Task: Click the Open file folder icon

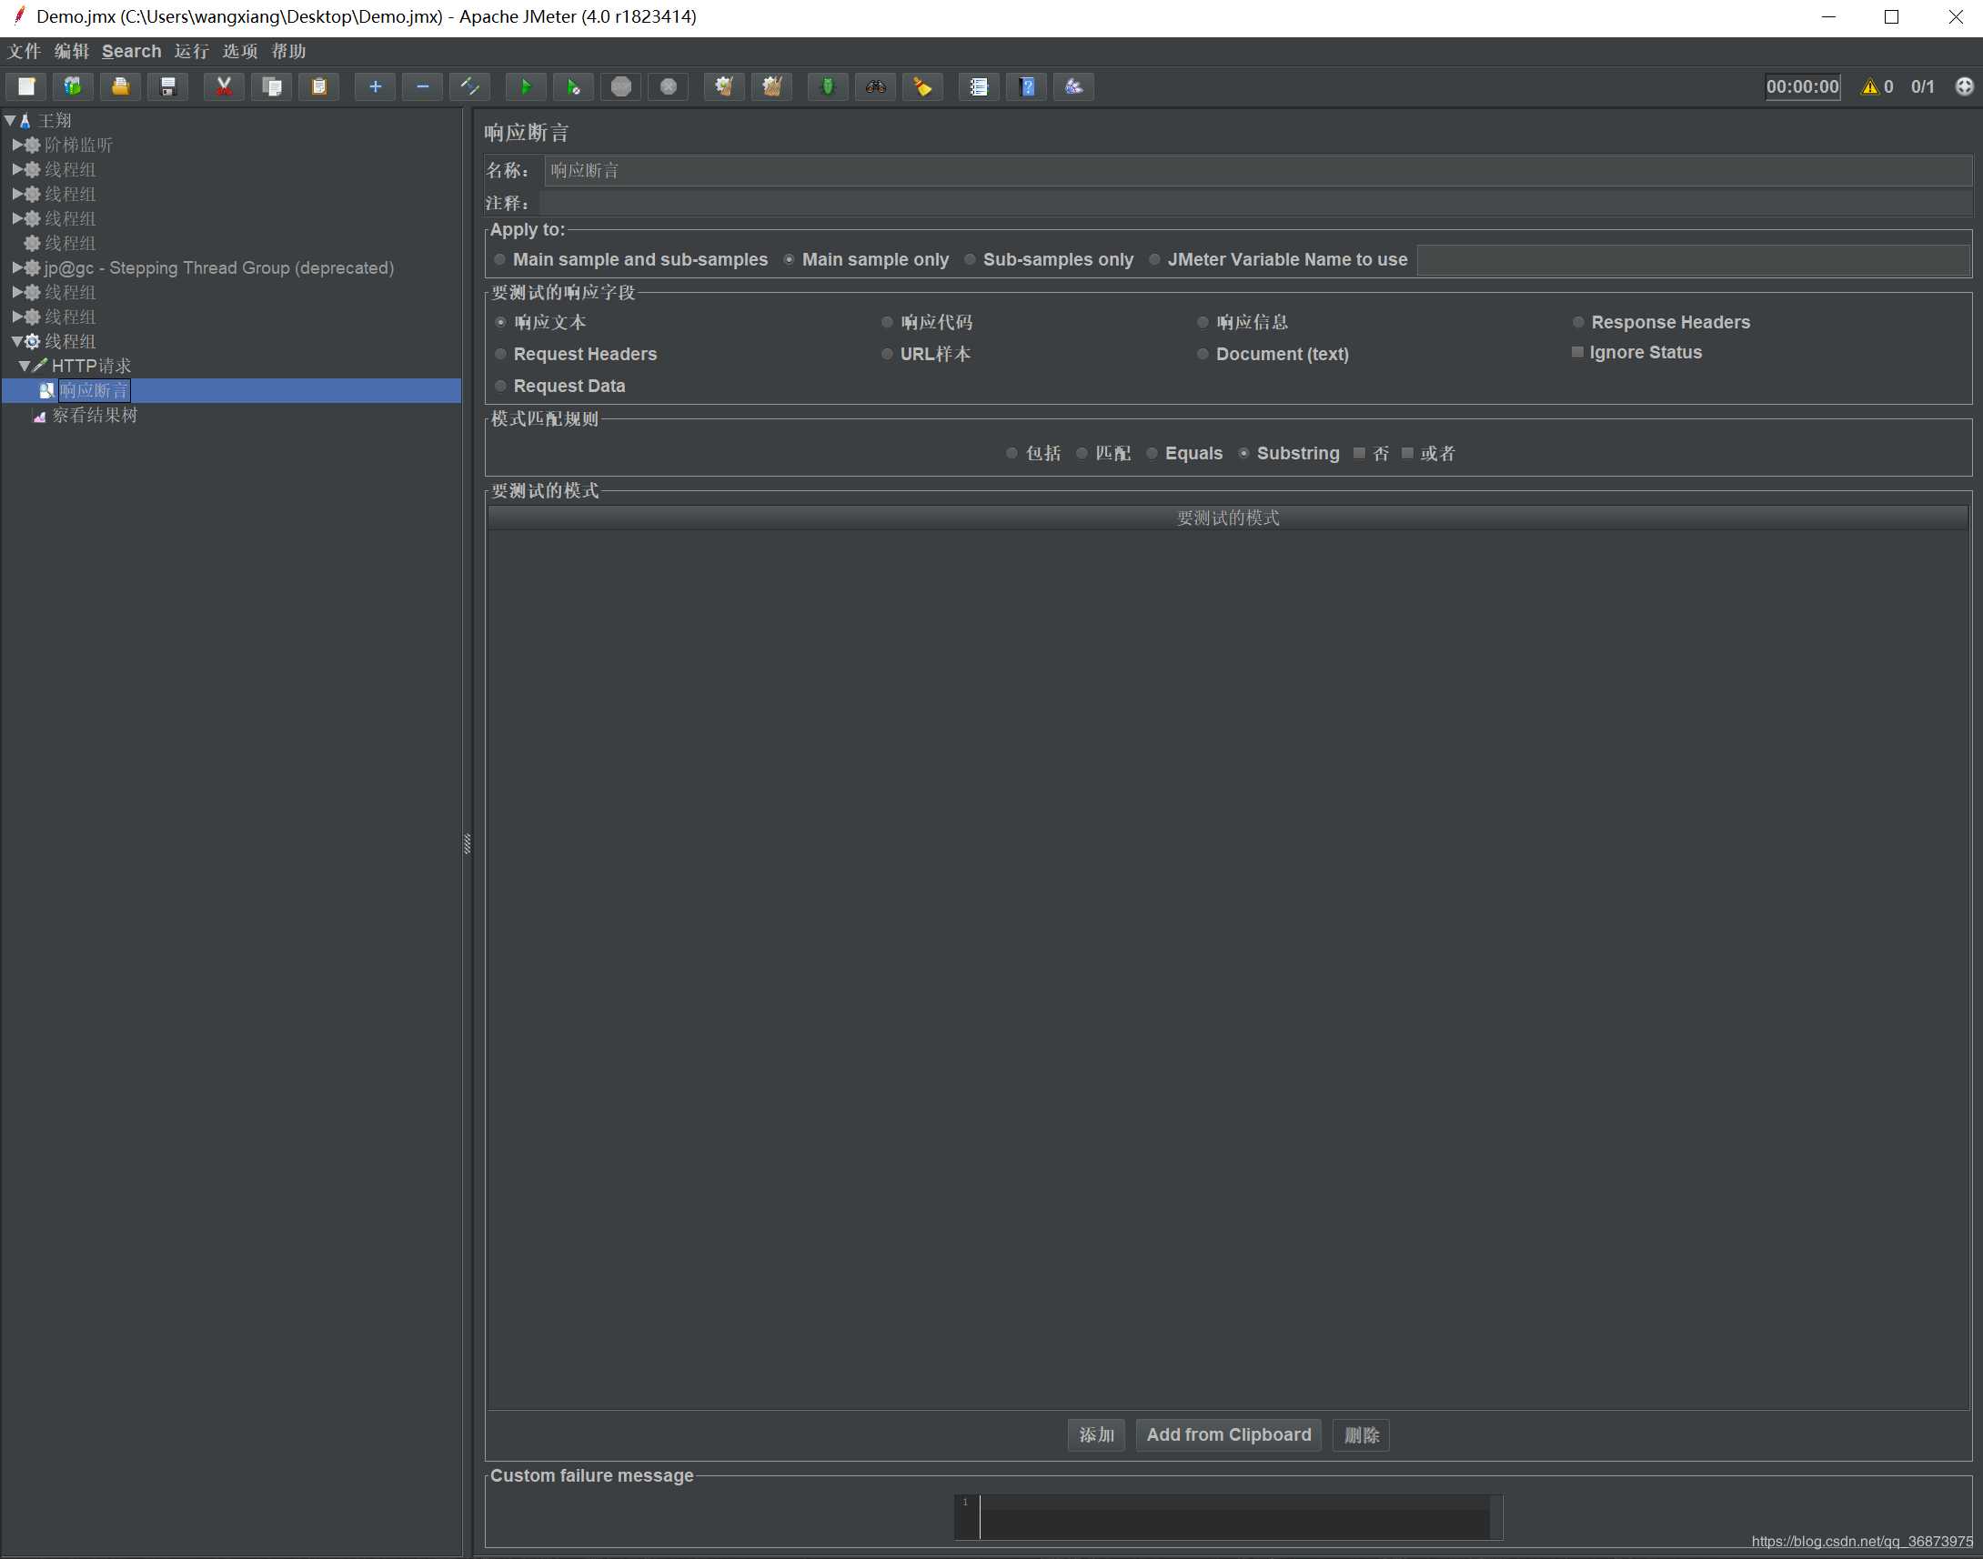Action: (120, 86)
